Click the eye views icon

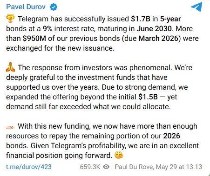click(106, 167)
